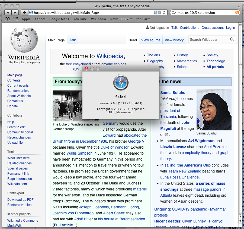Open the View history tab
The image size is (244, 229).
(174, 40)
